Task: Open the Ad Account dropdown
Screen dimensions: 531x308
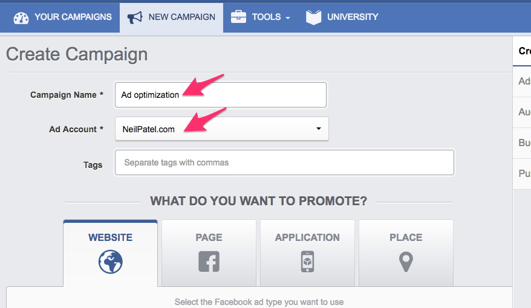Action: click(221, 129)
